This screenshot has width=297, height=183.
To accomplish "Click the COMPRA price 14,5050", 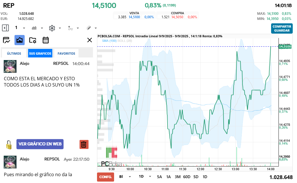I will point(177,17).
